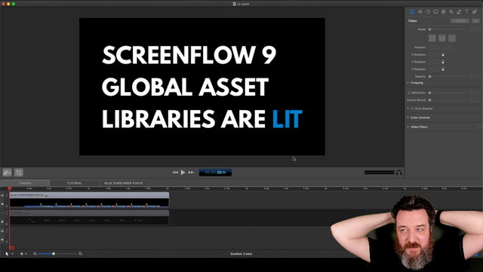Skip forward with the fast-forward button
The height and width of the screenshot is (272, 483).
coord(191,173)
